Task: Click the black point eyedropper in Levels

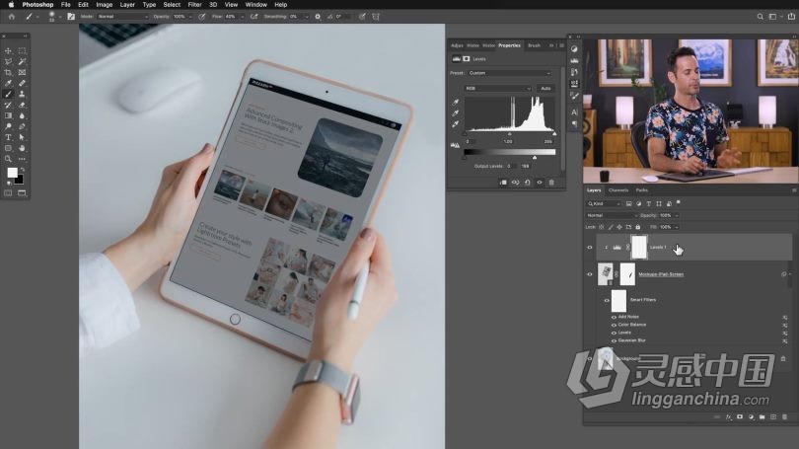Action: click(x=456, y=102)
